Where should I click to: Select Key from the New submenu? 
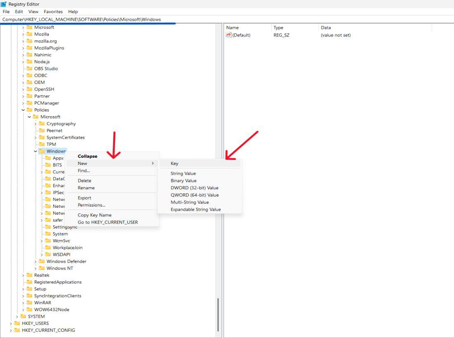pyautogui.click(x=174, y=163)
